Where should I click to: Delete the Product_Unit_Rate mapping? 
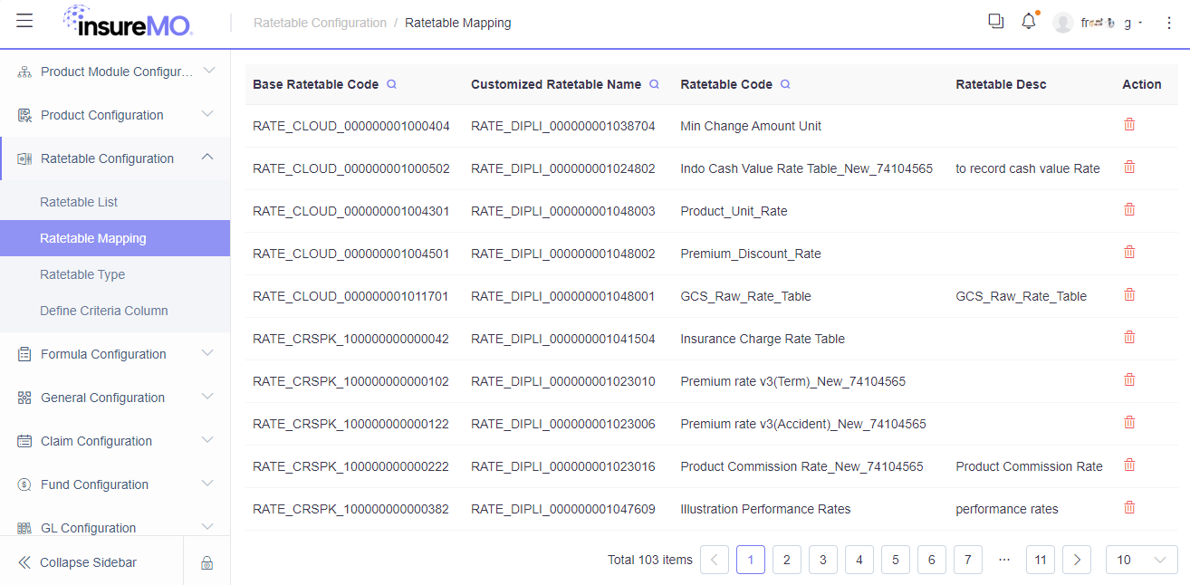tap(1129, 210)
